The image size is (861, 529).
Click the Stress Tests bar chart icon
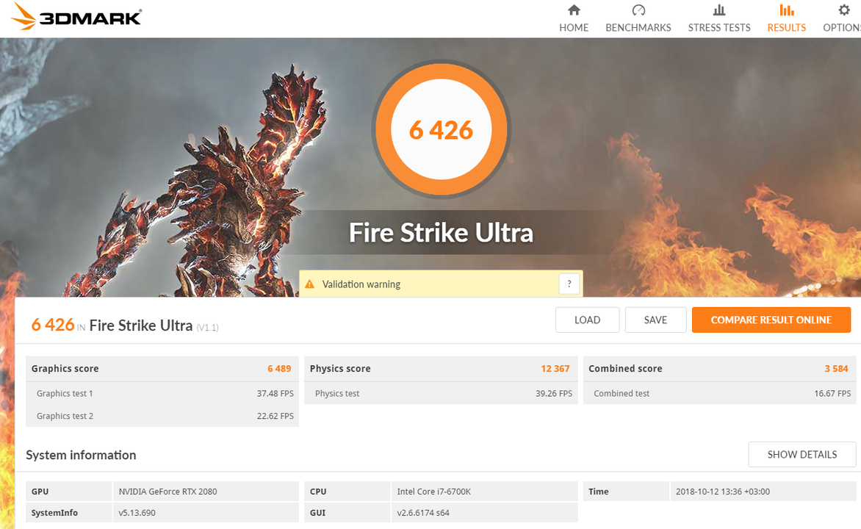coord(718,10)
